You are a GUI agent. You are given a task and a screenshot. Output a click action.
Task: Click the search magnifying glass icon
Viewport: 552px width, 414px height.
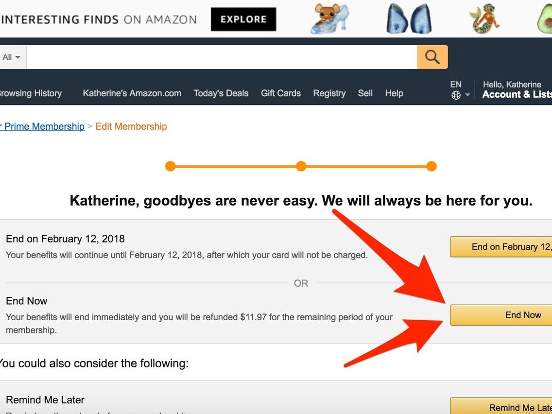(432, 56)
